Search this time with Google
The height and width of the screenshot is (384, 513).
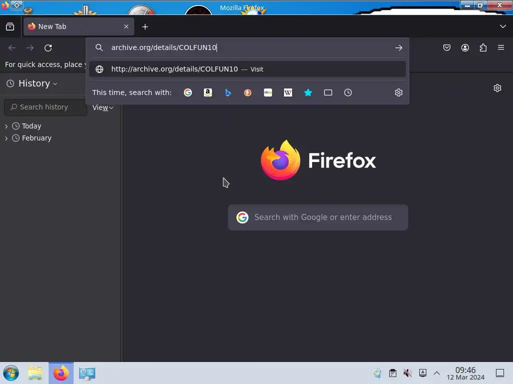click(188, 92)
